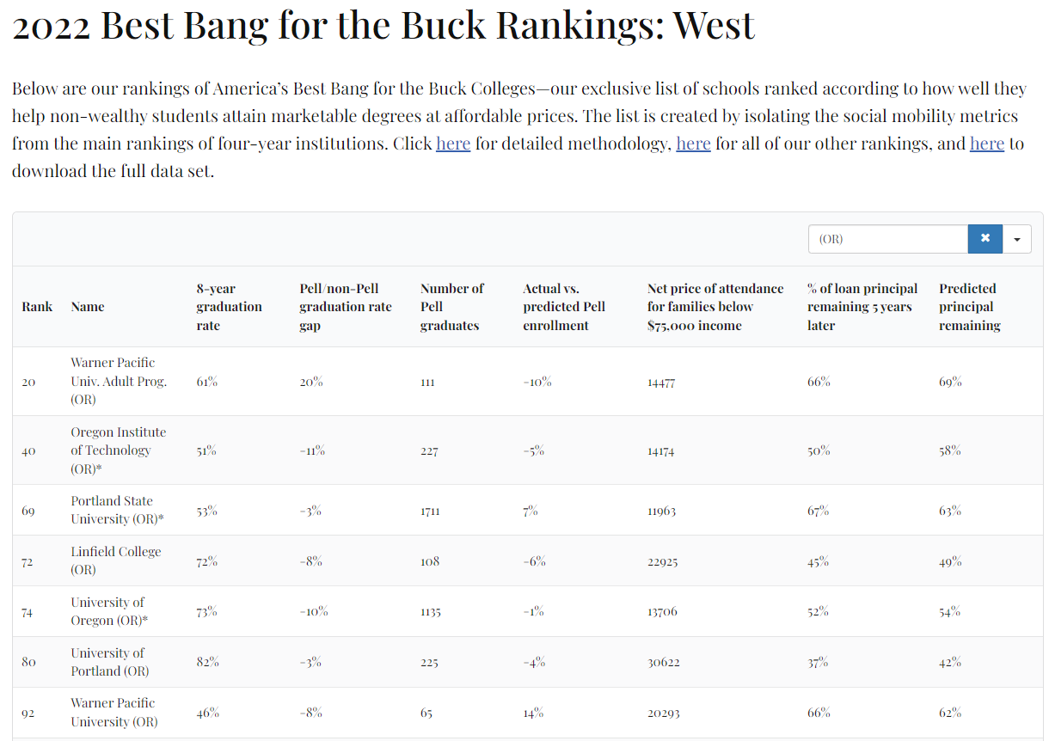This screenshot has height=741, width=1049.
Task: Sort by Number of Pell graduates
Action: click(452, 307)
